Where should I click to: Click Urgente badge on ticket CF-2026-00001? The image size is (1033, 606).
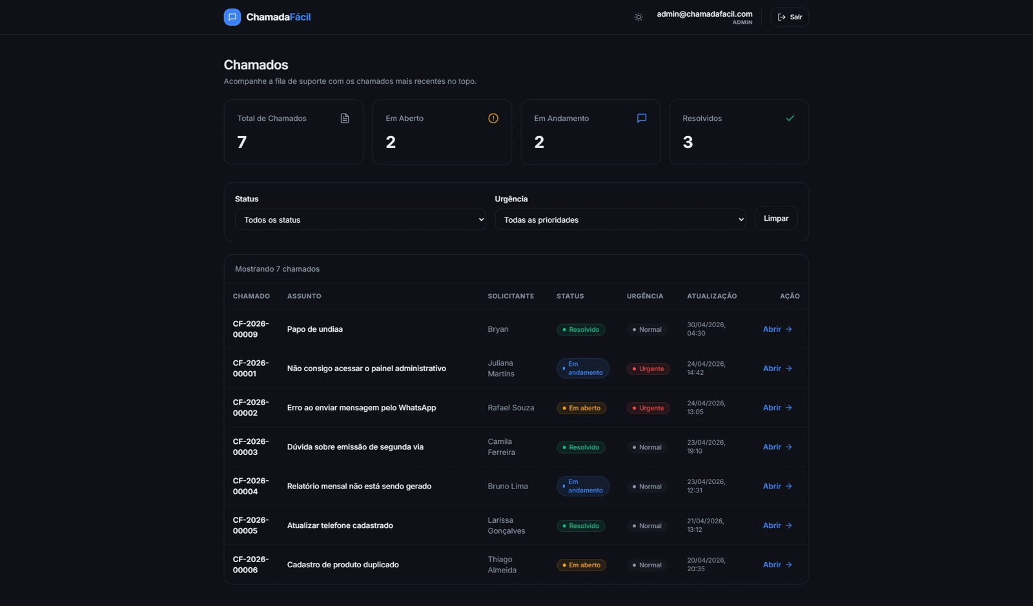click(x=648, y=369)
